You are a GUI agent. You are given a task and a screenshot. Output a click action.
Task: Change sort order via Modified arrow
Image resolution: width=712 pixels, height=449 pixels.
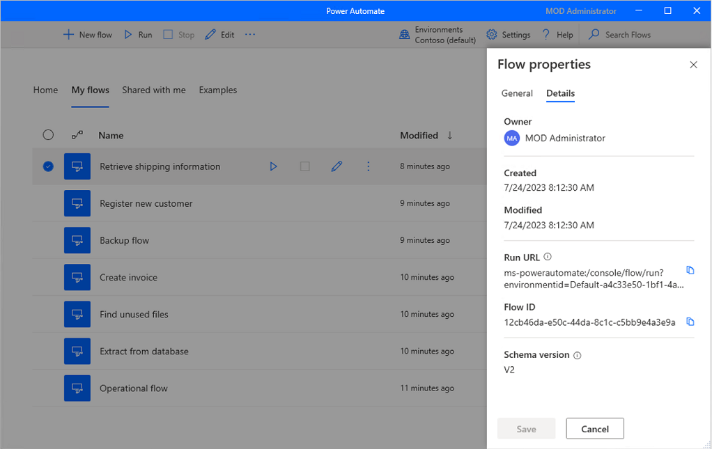tap(449, 135)
